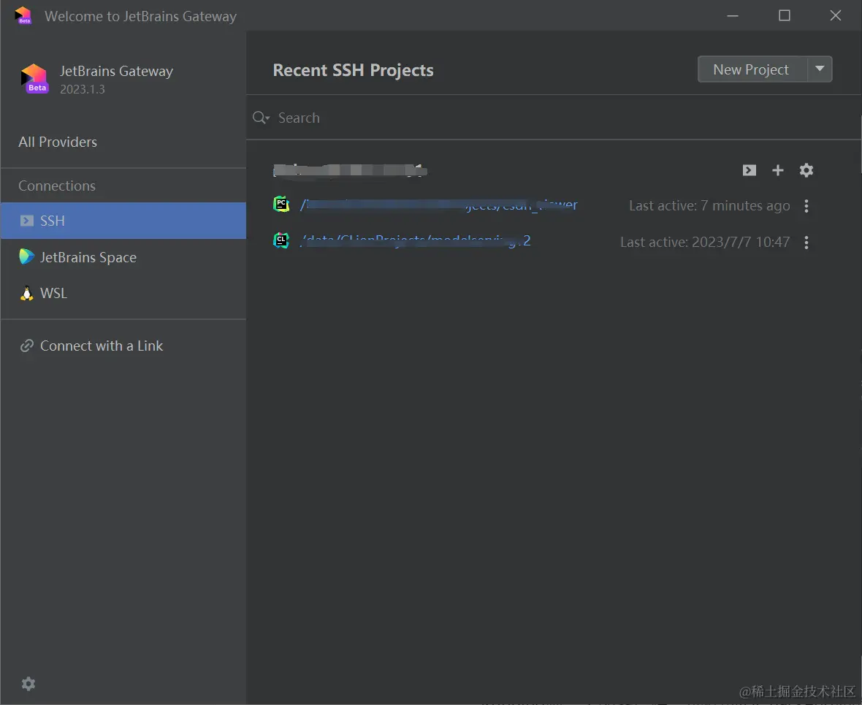The height and width of the screenshot is (705, 862).
Task: Open Gateway settings gear at bottom left
Action: (x=28, y=684)
